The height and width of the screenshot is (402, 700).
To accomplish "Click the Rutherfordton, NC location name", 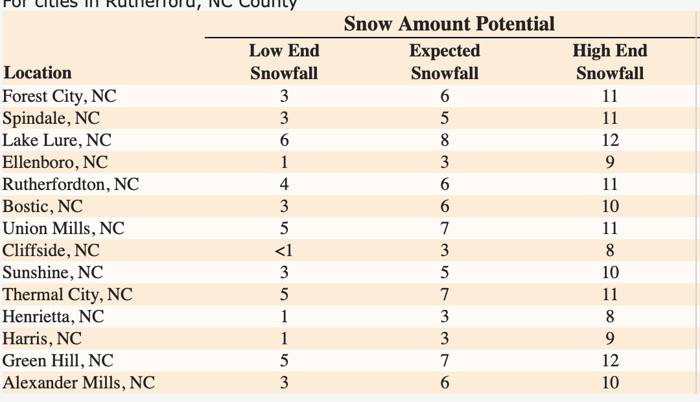I will pos(71,185).
